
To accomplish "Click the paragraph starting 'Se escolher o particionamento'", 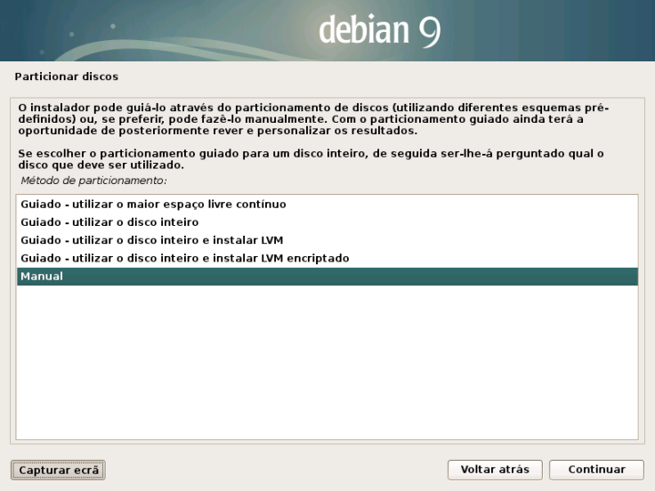I will 311,159.
